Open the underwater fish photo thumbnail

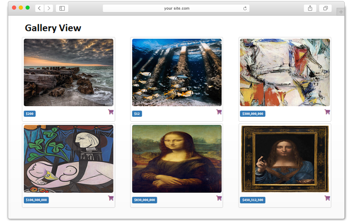[x=177, y=73]
